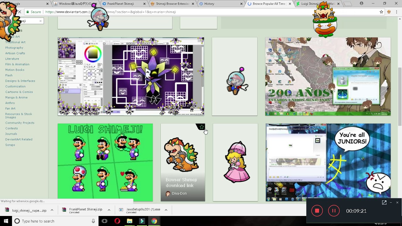
Task: Open the Anthro category
Action: tap(10, 103)
